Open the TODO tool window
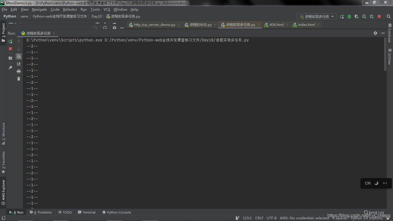The image size is (393, 221). [x=65, y=212]
